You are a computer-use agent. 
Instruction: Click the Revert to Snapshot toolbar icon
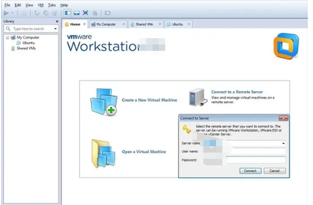click(46, 13)
